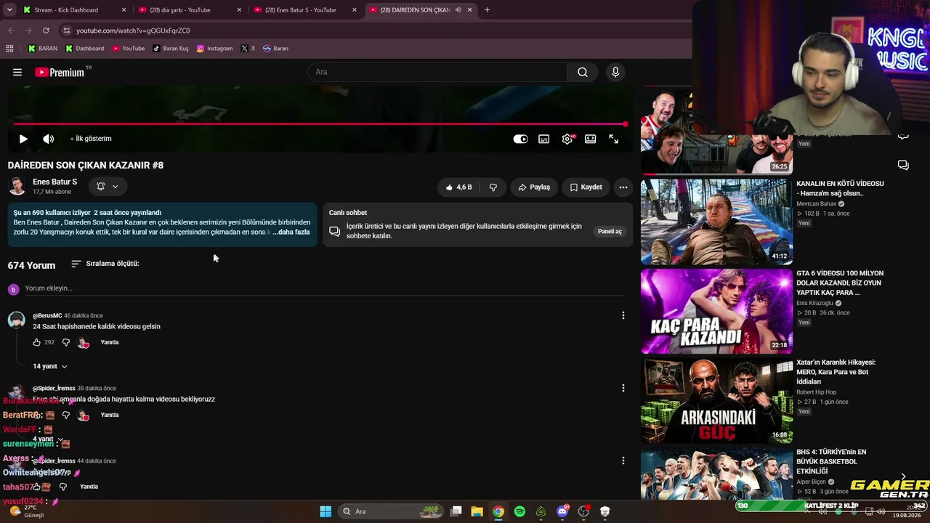Open the notification bell dropdown for Enes Batur S
Image resolution: width=930 pixels, height=523 pixels.
108,187
